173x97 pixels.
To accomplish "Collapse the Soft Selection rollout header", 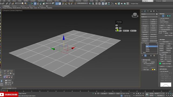I will pos(163,69).
